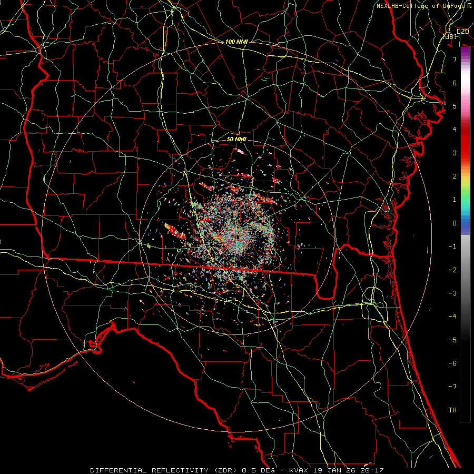The image size is (474, 474).
Task: Click the -4 value on the color scale
Action: [452, 317]
